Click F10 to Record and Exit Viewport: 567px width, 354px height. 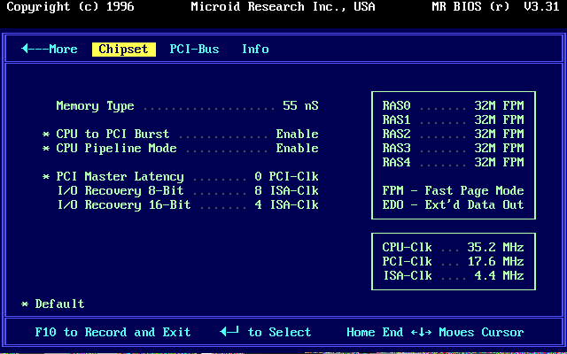click(x=113, y=333)
